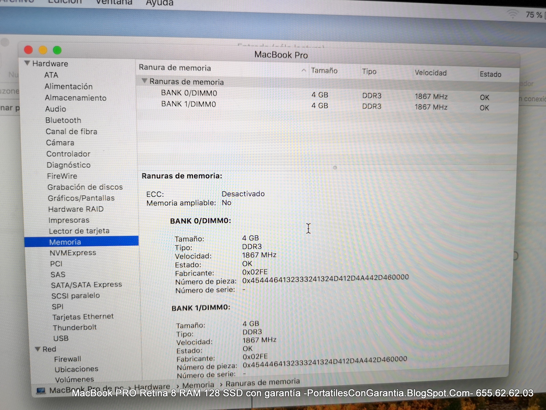The image size is (546, 410).
Task: Open the Edición menu
Action: (x=65, y=2)
